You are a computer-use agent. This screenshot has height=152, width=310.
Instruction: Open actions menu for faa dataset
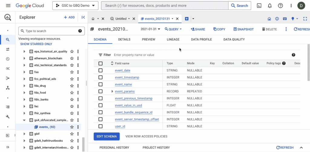pyautogui.click(x=78, y=72)
